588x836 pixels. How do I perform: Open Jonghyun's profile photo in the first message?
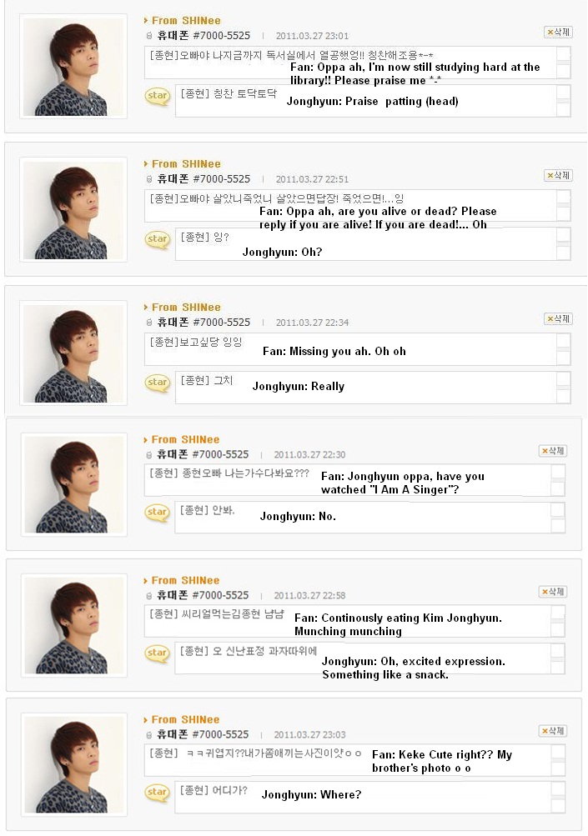tap(73, 67)
